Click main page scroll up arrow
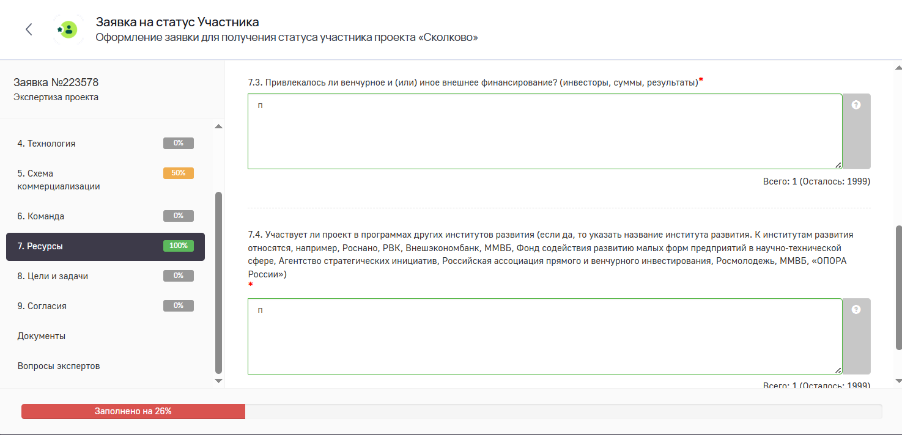The image size is (902, 435). 898,67
